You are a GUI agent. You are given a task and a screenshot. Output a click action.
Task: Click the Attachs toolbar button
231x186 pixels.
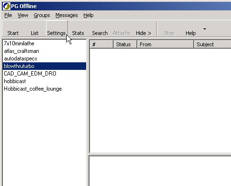(122, 28)
